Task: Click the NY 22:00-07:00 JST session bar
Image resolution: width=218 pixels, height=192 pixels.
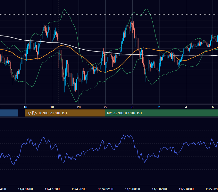Action: coord(161,113)
